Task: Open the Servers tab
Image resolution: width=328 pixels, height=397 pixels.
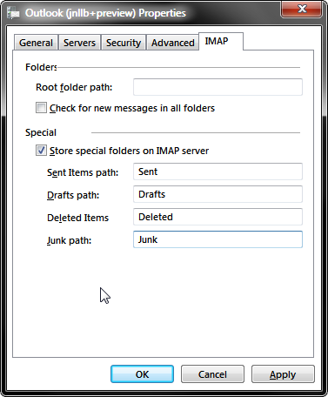Action: coord(79,43)
